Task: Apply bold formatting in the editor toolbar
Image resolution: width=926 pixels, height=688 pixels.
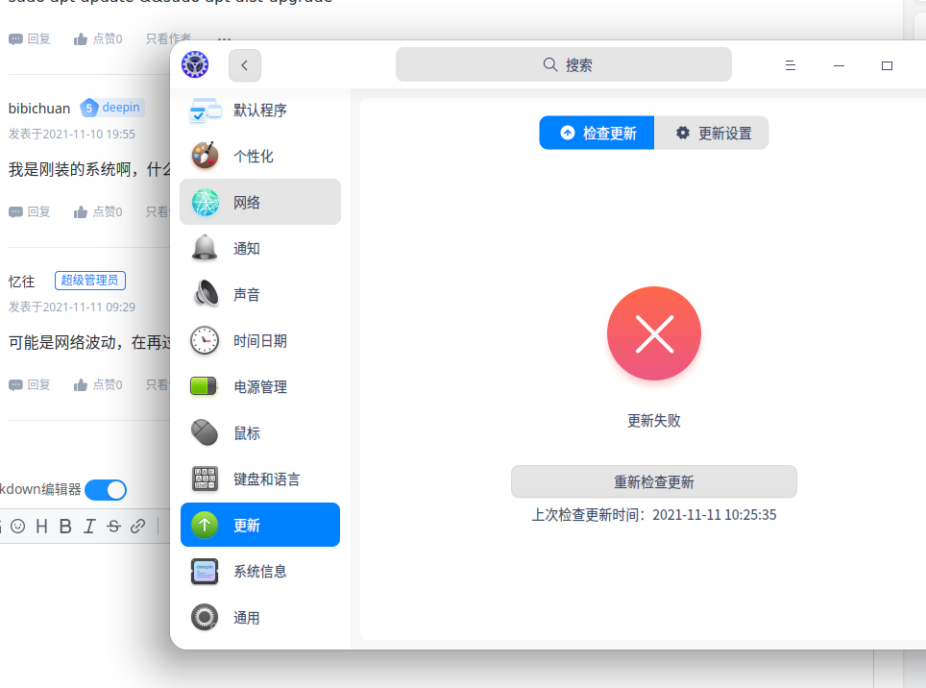Action: pos(64,526)
